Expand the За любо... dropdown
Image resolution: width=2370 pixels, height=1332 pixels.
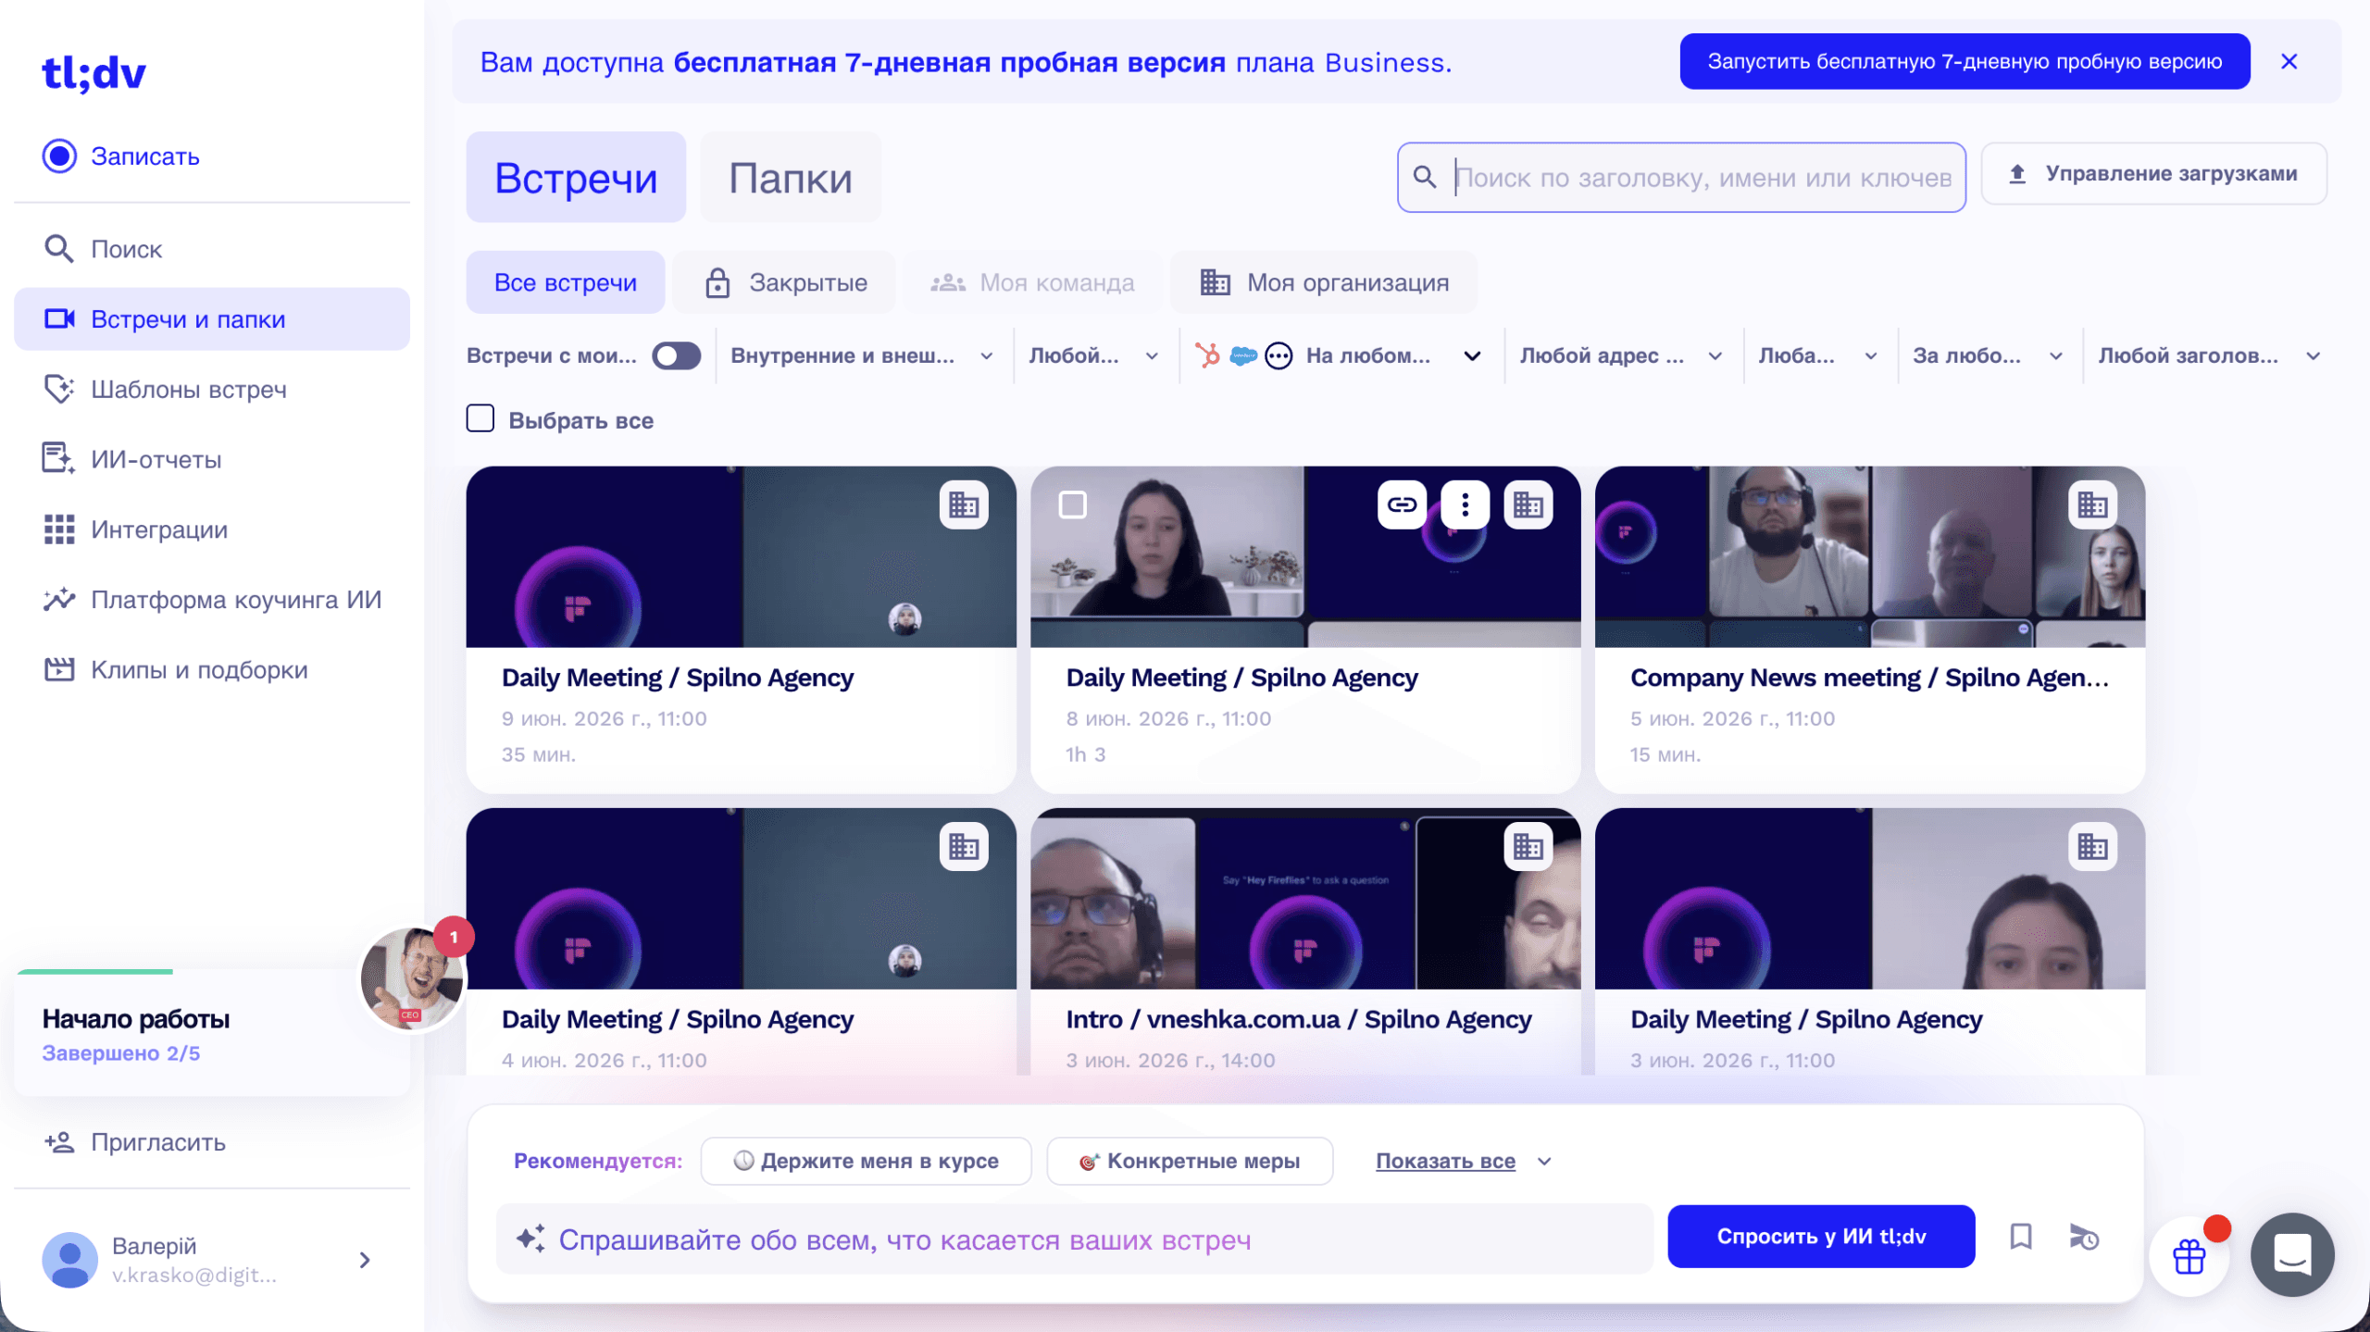tap(1989, 355)
